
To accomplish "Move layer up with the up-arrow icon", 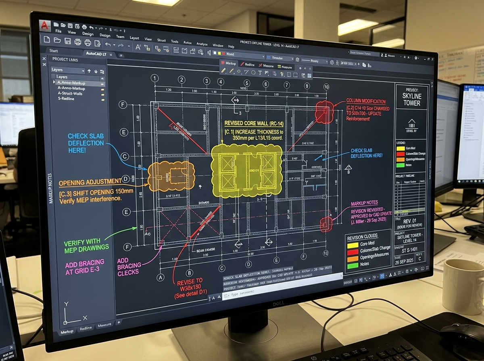I will point(89,71).
